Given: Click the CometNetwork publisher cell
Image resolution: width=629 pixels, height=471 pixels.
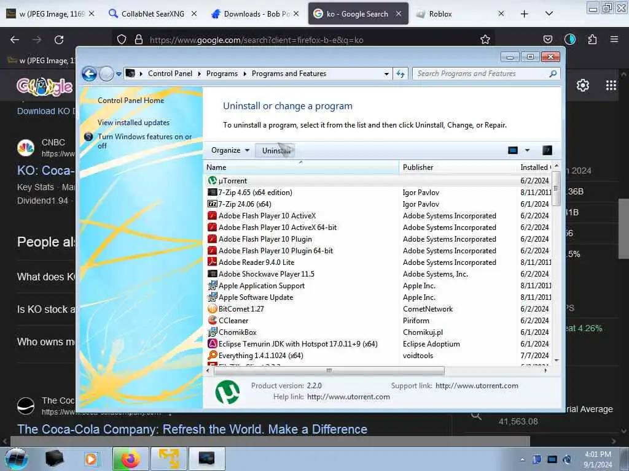Looking at the screenshot, I should coord(428,309).
